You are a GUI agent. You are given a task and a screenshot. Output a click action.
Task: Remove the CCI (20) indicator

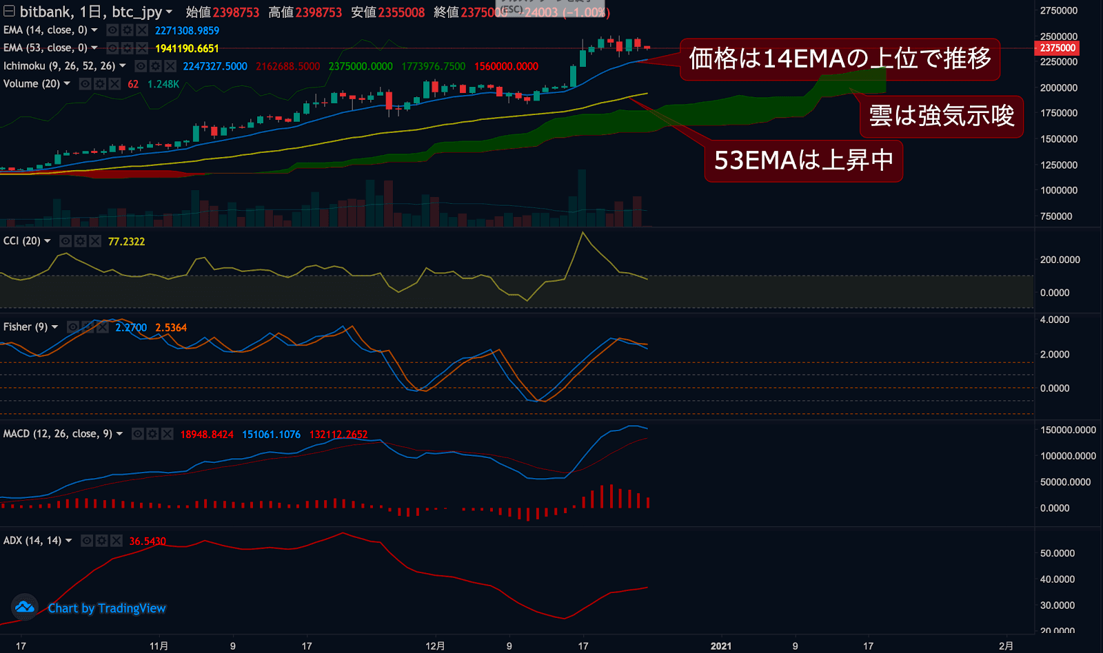94,241
